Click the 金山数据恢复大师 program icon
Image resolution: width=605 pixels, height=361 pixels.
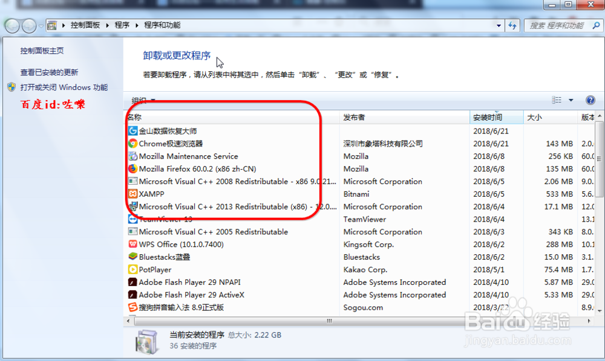coord(132,131)
